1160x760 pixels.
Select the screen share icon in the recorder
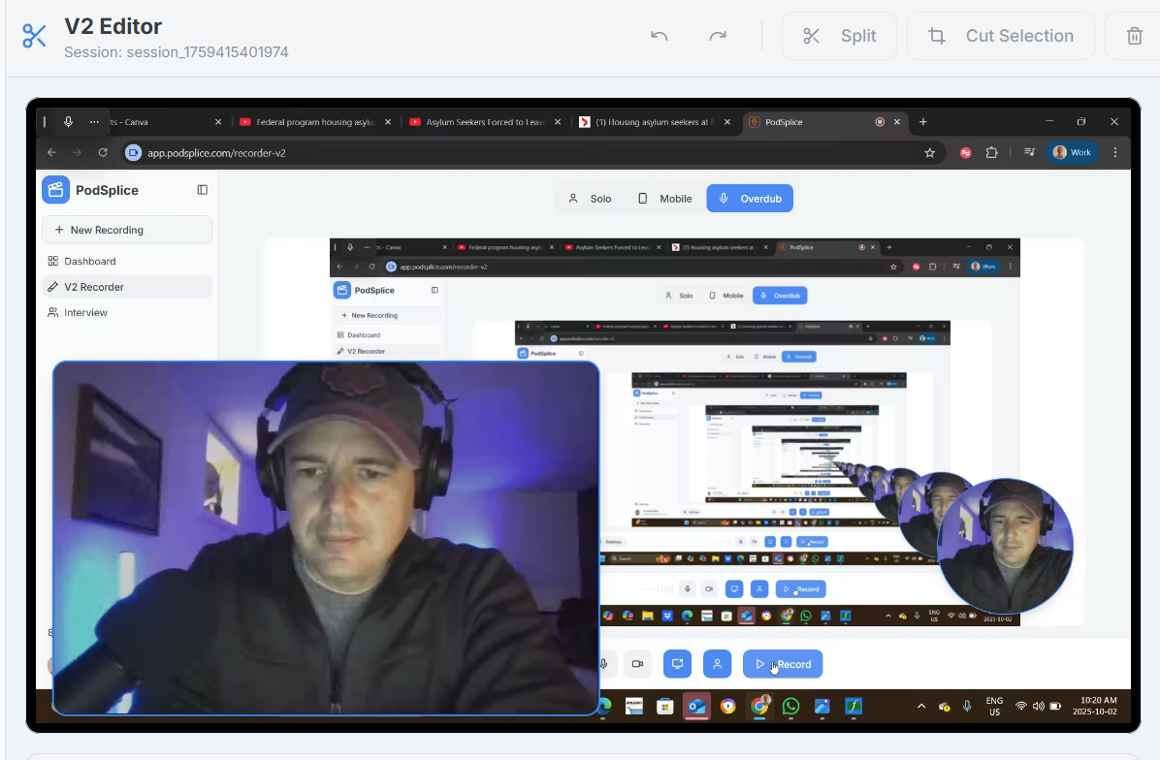pyautogui.click(x=677, y=663)
